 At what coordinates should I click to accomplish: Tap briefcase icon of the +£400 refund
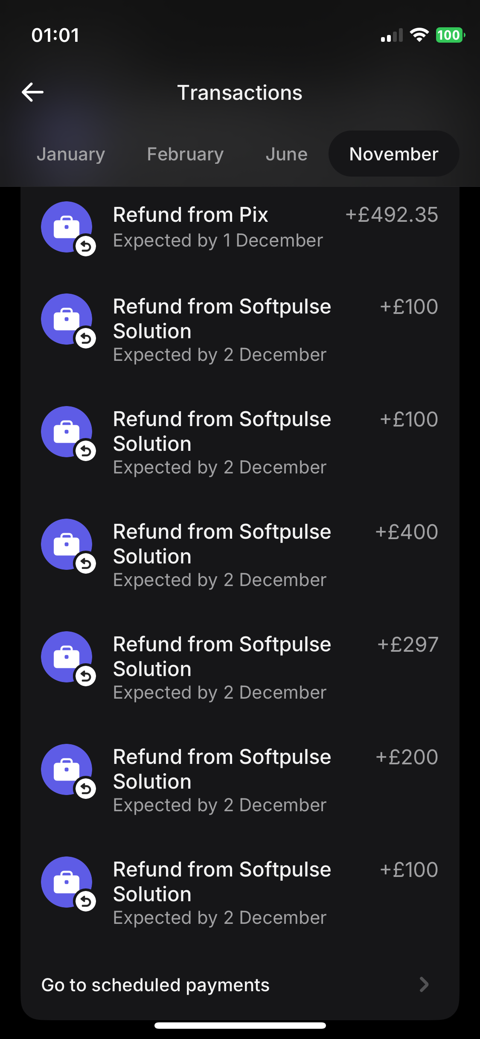[67, 544]
